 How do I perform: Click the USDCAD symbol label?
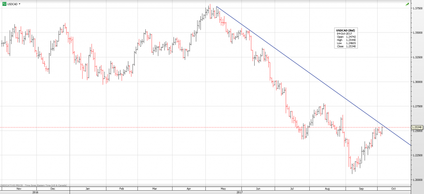[x=12, y=3]
